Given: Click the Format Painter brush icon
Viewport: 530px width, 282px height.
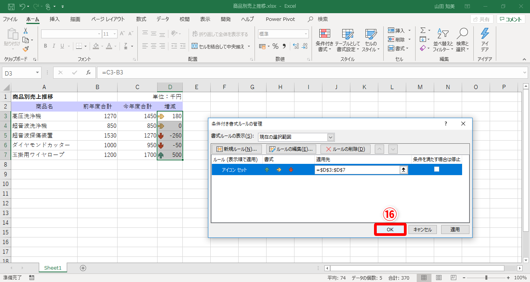Looking at the screenshot, I should coord(26,49).
